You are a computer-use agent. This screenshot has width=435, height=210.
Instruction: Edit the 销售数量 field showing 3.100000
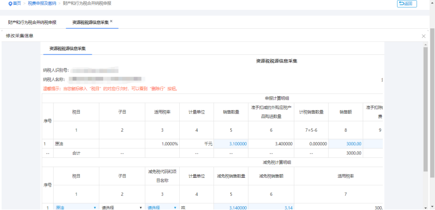(231, 144)
